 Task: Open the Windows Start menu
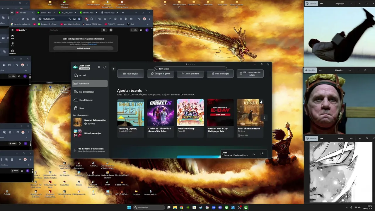(x=129, y=207)
